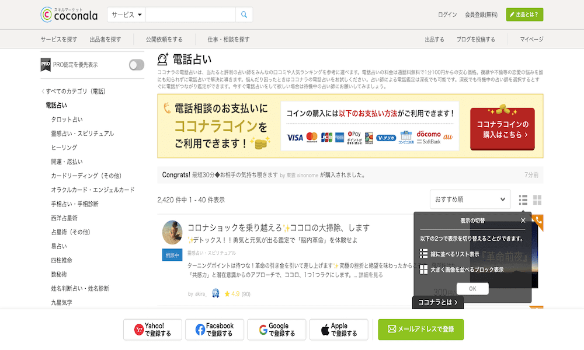Register with Facebook button
Screen dimensions: 584x350
point(214,330)
